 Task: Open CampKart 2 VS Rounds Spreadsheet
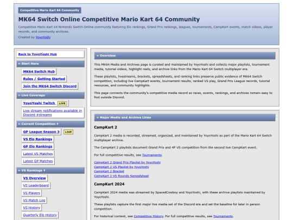click(122, 176)
